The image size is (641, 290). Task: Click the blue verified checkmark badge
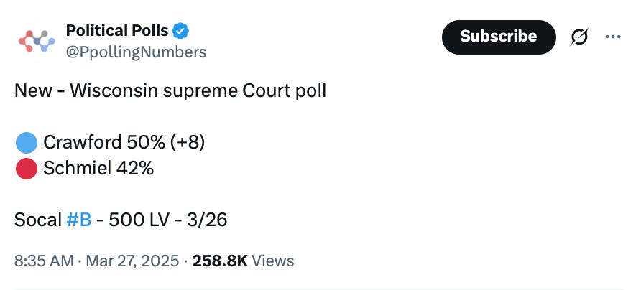[x=180, y=31]
